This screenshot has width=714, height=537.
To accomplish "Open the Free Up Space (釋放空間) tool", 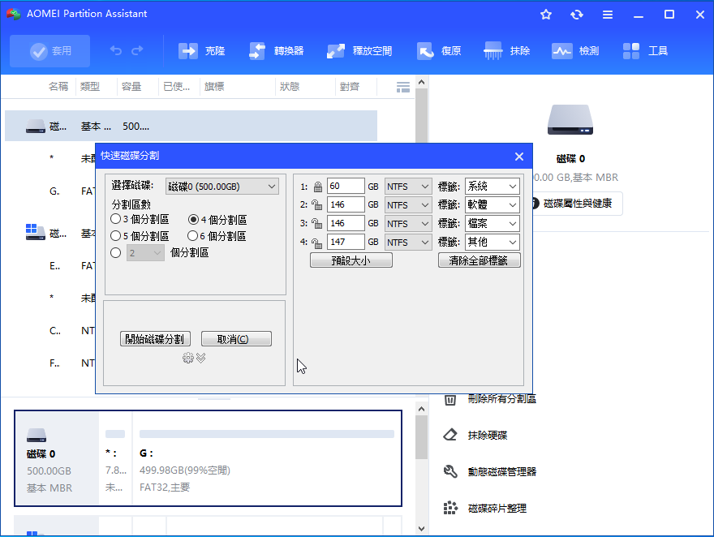I will [x=359, y=51].
